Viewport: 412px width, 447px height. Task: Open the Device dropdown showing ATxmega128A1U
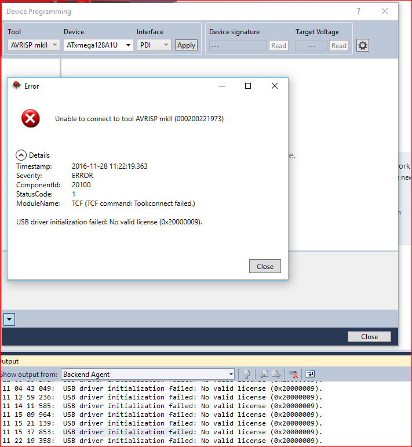tap(99, 45)
